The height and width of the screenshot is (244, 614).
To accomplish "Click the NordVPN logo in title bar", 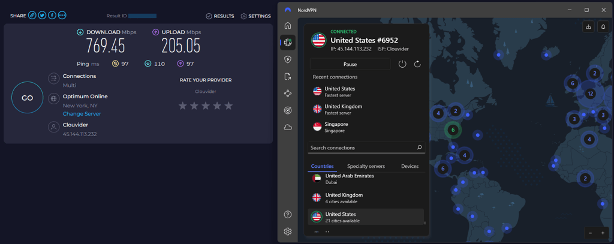I will click(x=288, y=10).
